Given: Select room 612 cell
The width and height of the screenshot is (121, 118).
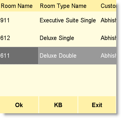Looking at the screenshot, I should click(x=19, y=38).
